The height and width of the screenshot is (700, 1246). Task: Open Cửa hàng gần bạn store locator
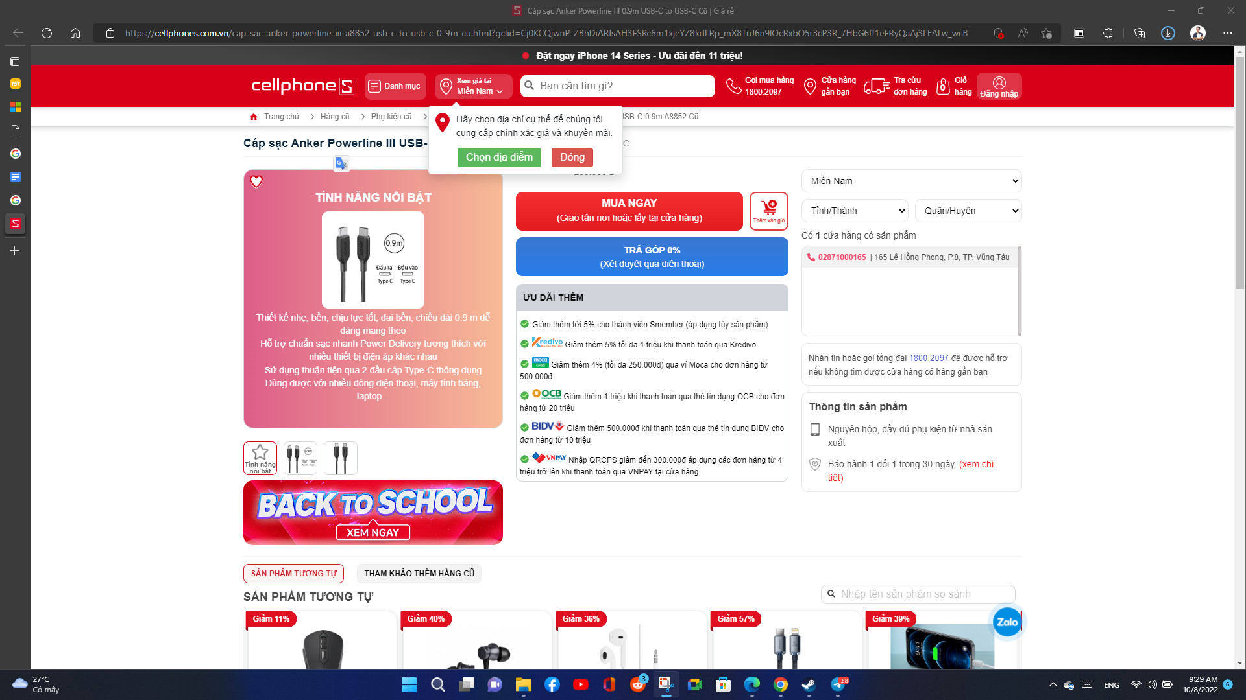pos(830,86)
